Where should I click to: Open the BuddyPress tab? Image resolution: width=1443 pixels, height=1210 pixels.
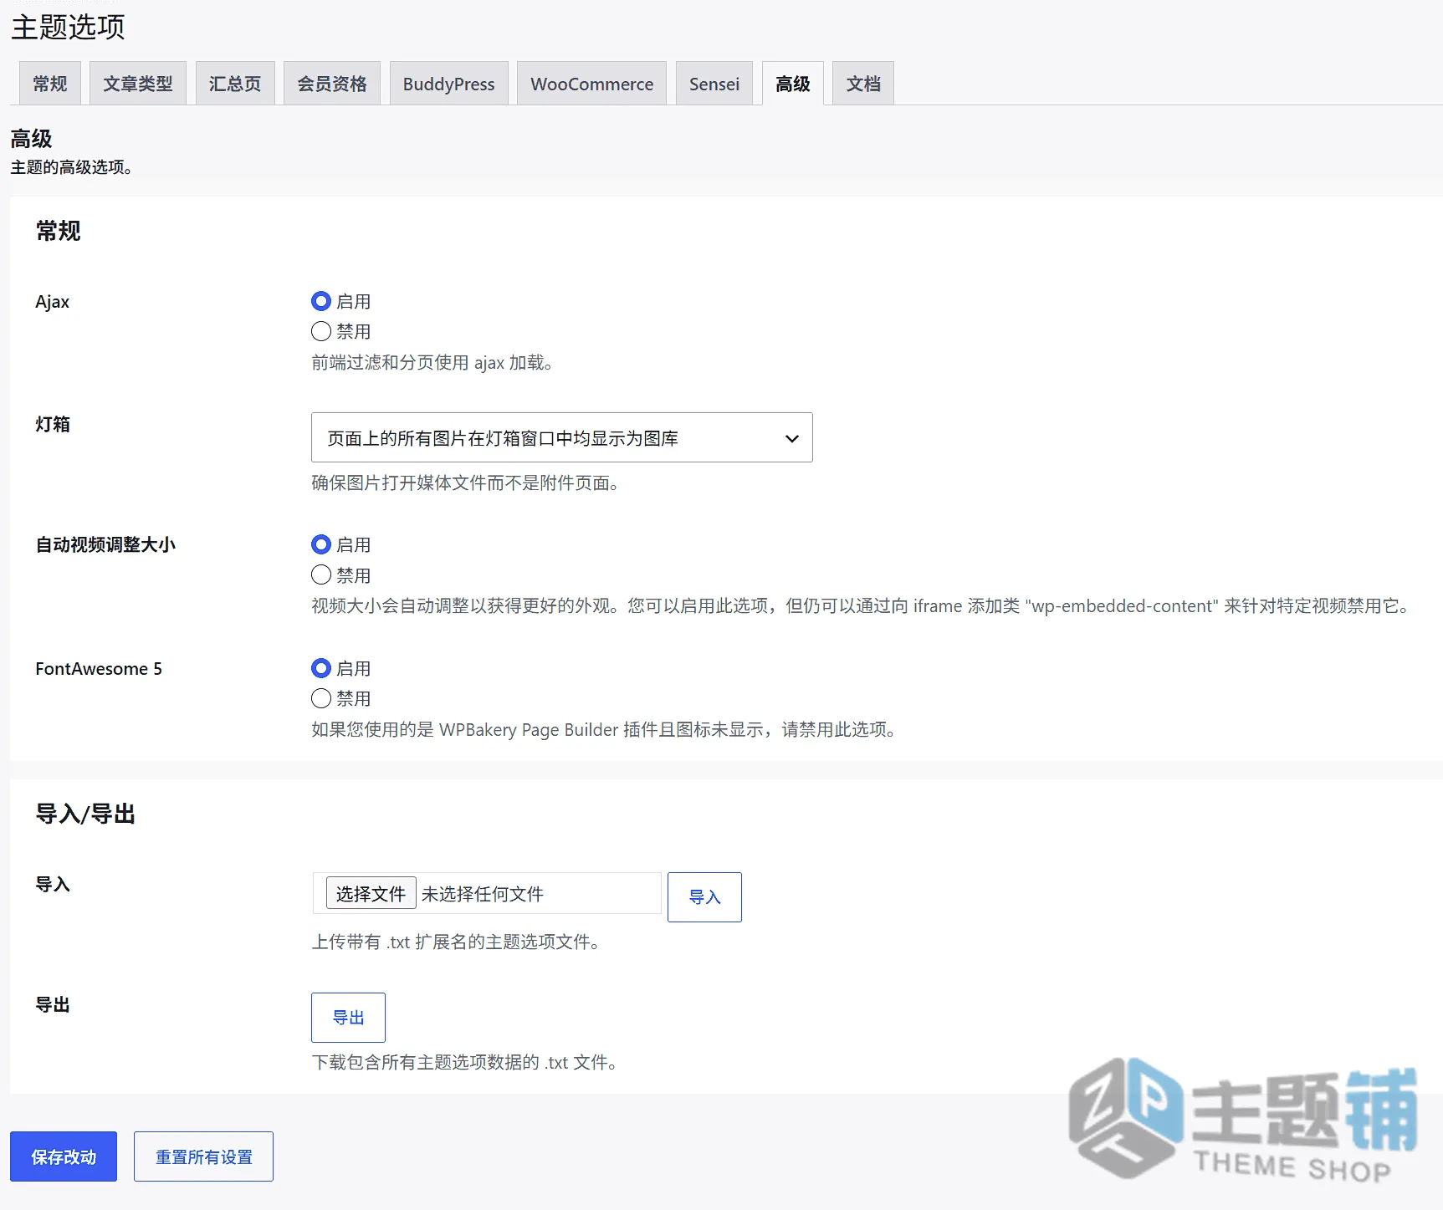(449, 84)
